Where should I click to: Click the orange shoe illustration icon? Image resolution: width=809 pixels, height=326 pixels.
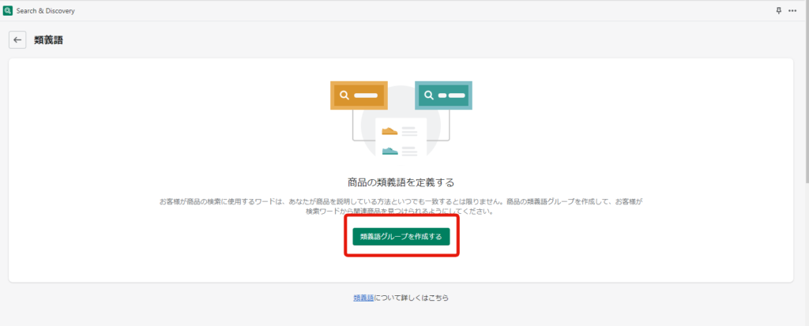click(x=389, y=131)
